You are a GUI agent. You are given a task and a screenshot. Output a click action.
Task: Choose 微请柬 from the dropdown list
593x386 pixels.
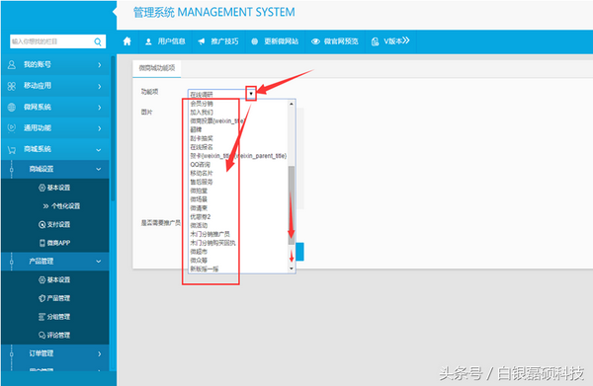(x=199, y=208)
